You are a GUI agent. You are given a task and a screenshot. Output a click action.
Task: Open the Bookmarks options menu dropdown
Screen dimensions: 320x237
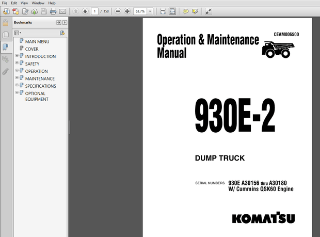point(18,33)
